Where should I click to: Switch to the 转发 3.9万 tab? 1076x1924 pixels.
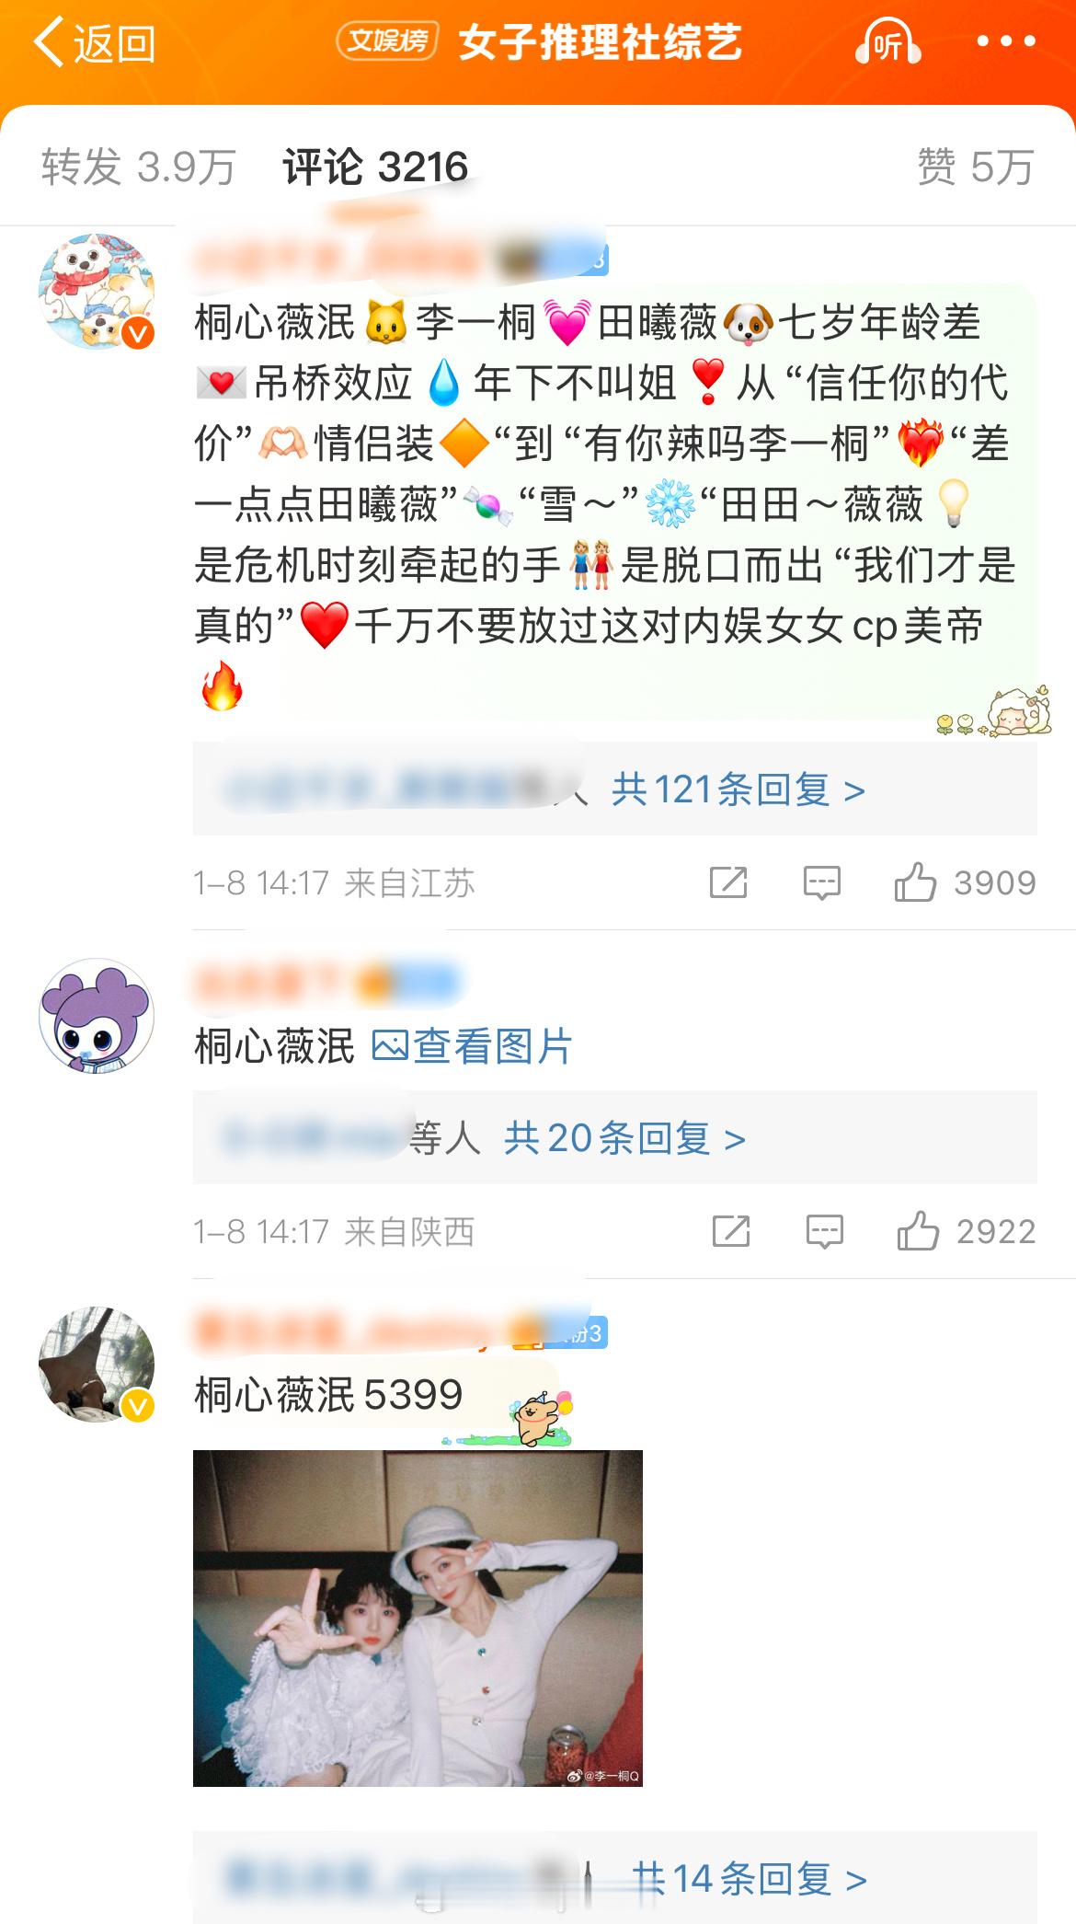tap(138, 167)
